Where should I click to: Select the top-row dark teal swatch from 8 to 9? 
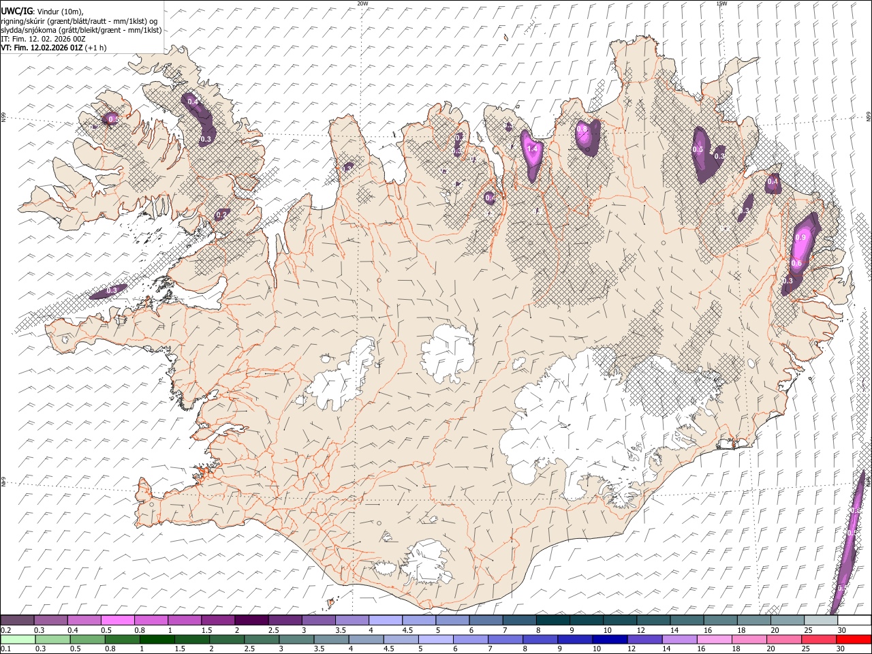pyautogui.click(x=552, y=621)
